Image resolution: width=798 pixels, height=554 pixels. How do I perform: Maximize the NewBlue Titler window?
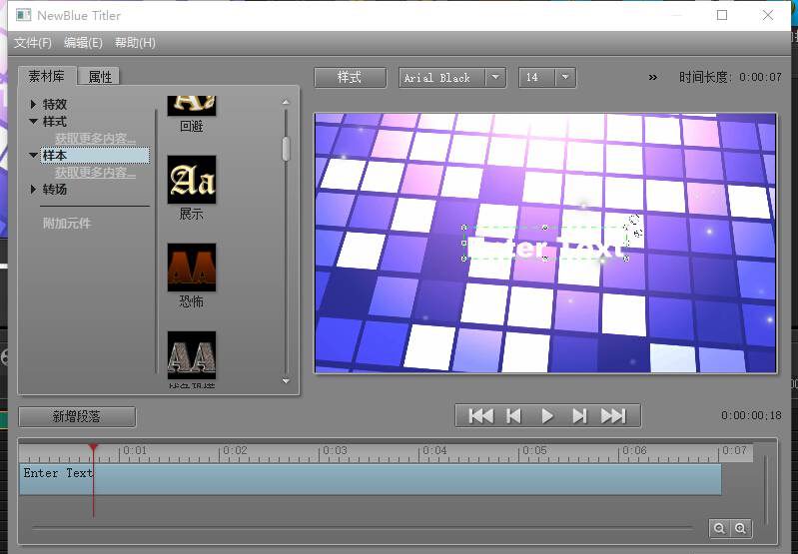(722, 15)
